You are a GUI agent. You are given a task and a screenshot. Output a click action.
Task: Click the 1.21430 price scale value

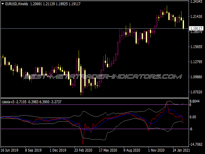(196, 17)
